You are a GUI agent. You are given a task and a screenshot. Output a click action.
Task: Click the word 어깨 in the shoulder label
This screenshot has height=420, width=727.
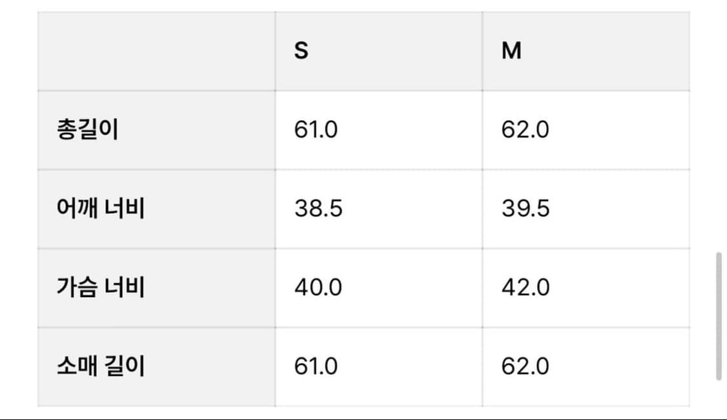[x=77, y=209]
